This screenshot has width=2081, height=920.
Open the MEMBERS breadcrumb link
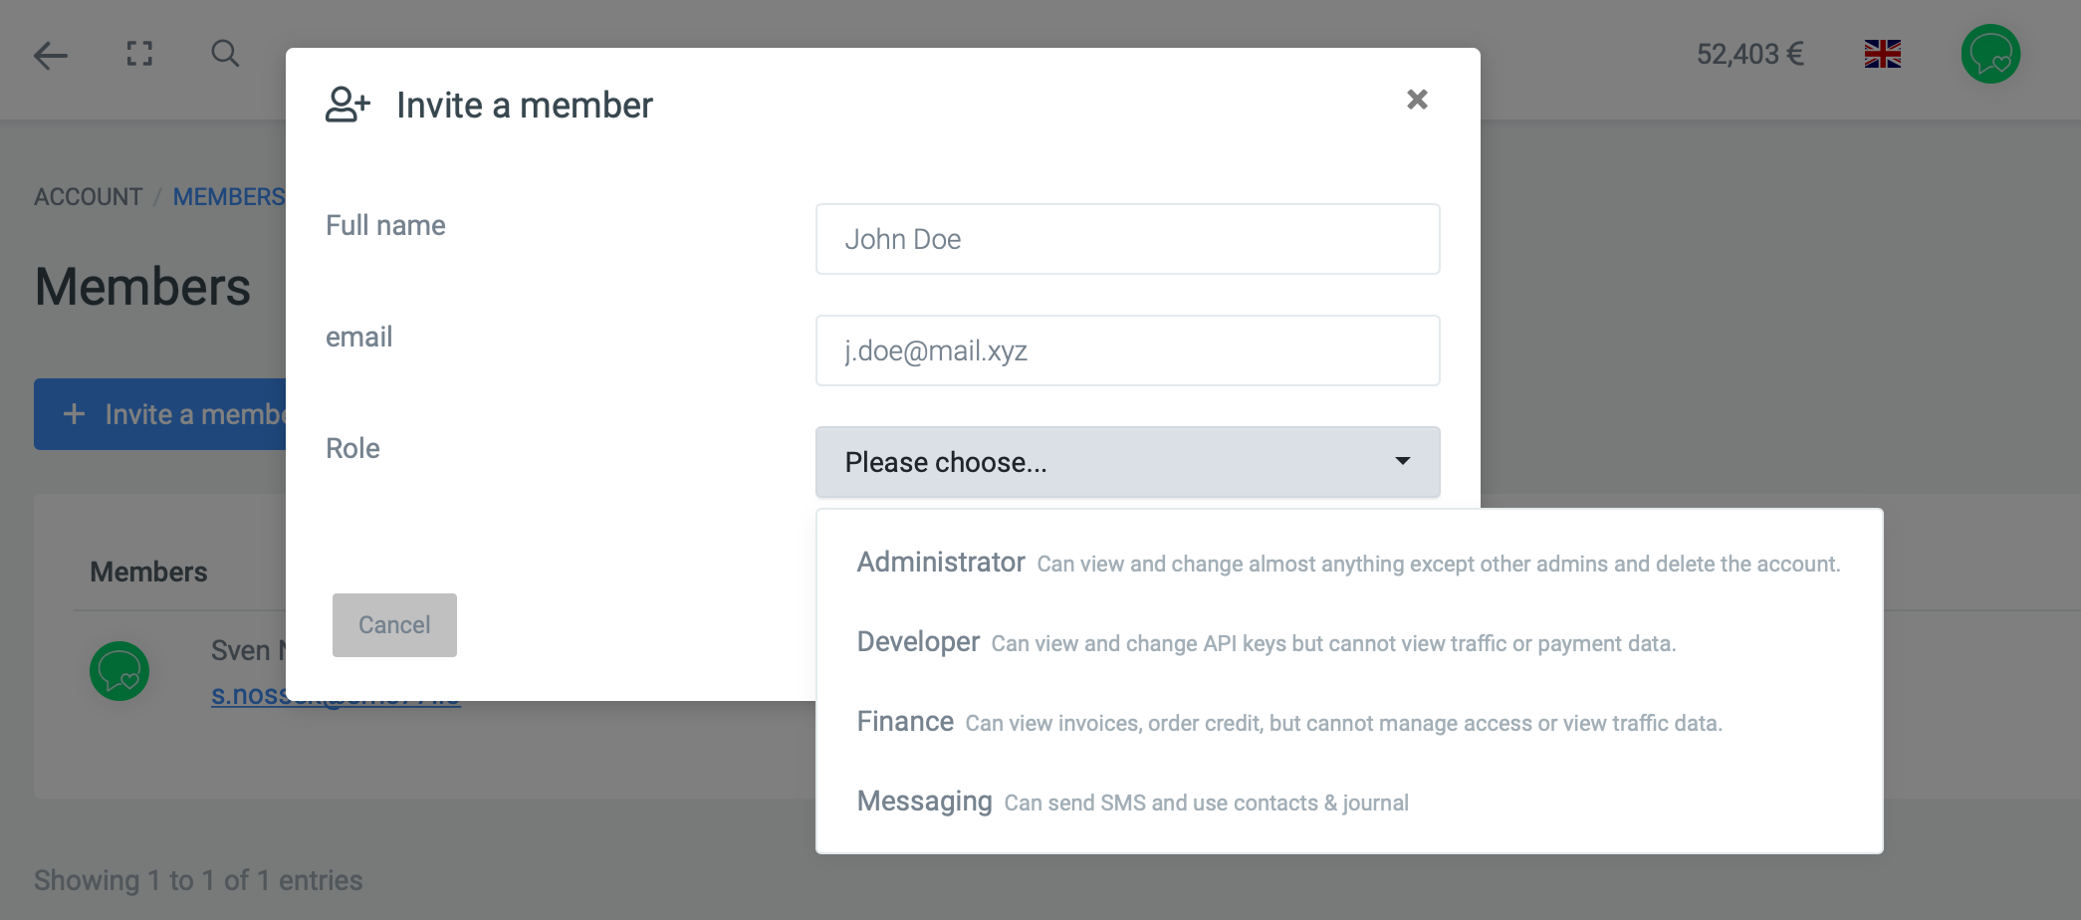[x=229, y=197]
